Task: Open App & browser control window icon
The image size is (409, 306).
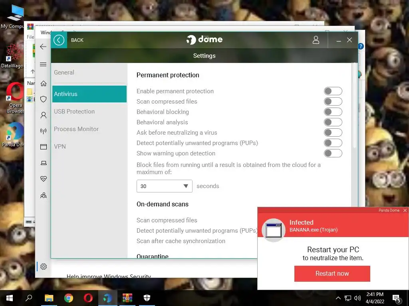Action: pos(44,147)
